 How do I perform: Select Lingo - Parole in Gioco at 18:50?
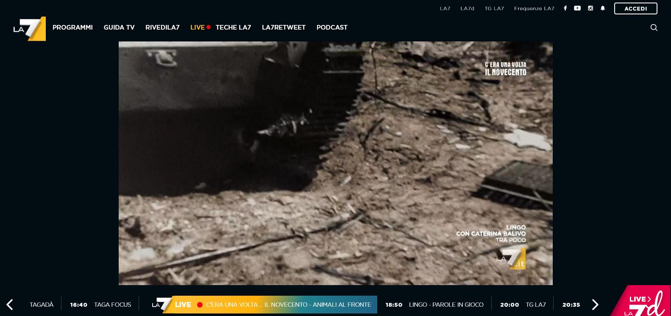(x=445, y=305)
